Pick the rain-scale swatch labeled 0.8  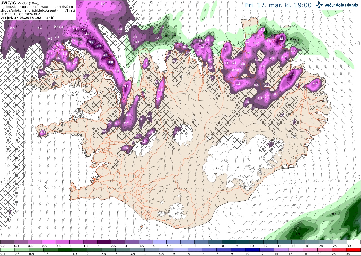50,250
